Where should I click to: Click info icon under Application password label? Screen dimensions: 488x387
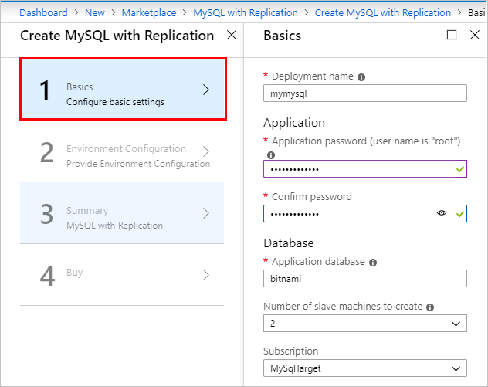pos(271,154)
